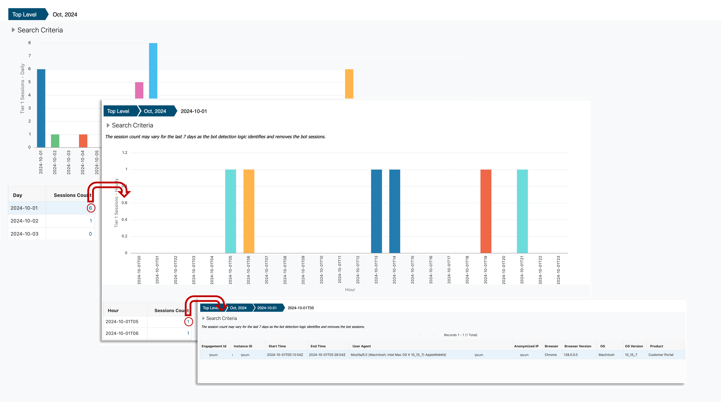Click the pink daily sessions bar

139,90
